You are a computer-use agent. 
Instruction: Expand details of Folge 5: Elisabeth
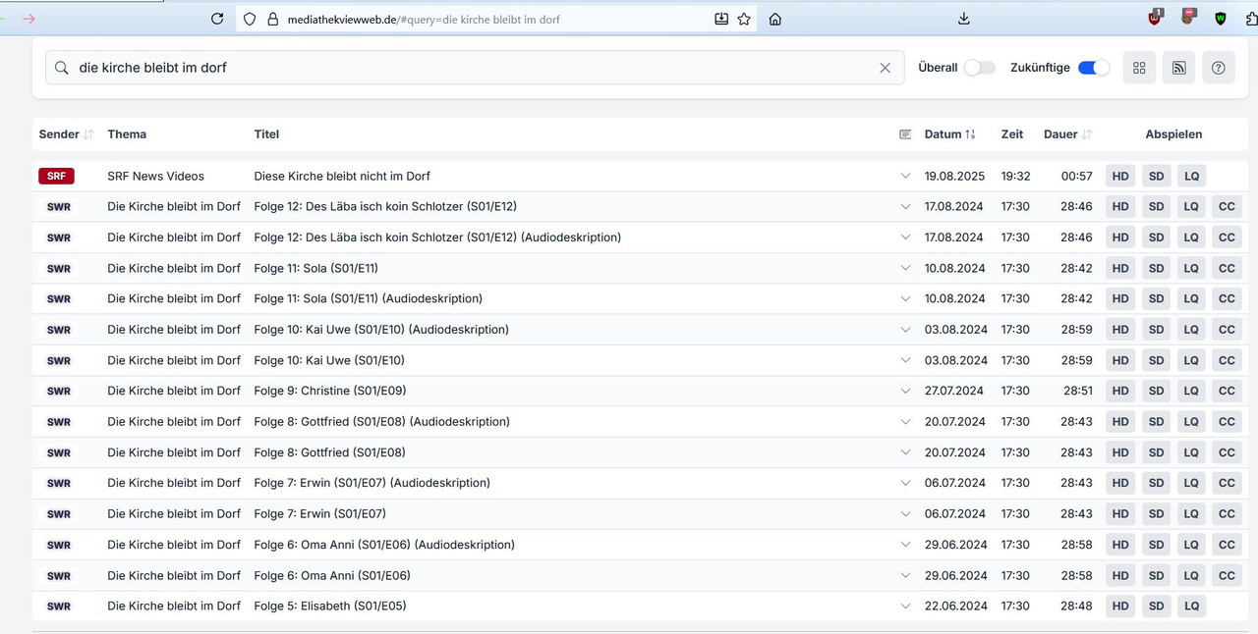coord(905,607)
